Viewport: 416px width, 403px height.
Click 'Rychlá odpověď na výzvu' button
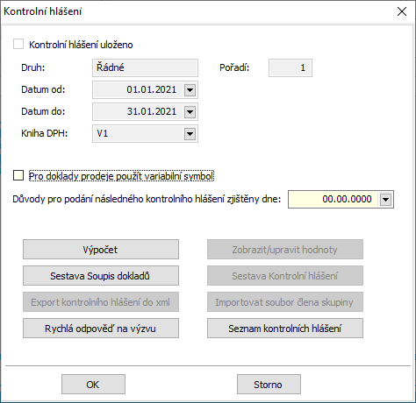101,329
